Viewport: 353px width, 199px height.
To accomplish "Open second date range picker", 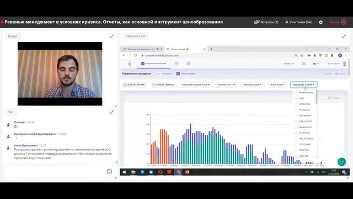I will 163,85.
